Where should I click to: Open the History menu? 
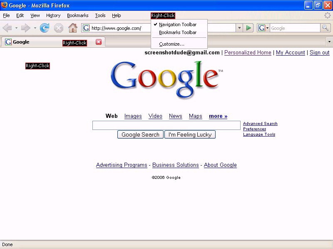coord(53,15)
